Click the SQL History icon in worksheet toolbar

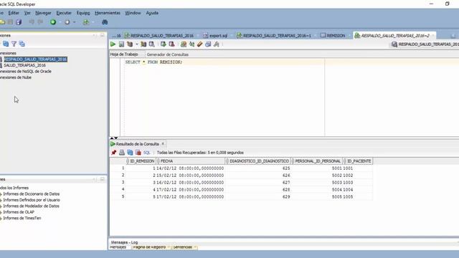coord(208,44)
